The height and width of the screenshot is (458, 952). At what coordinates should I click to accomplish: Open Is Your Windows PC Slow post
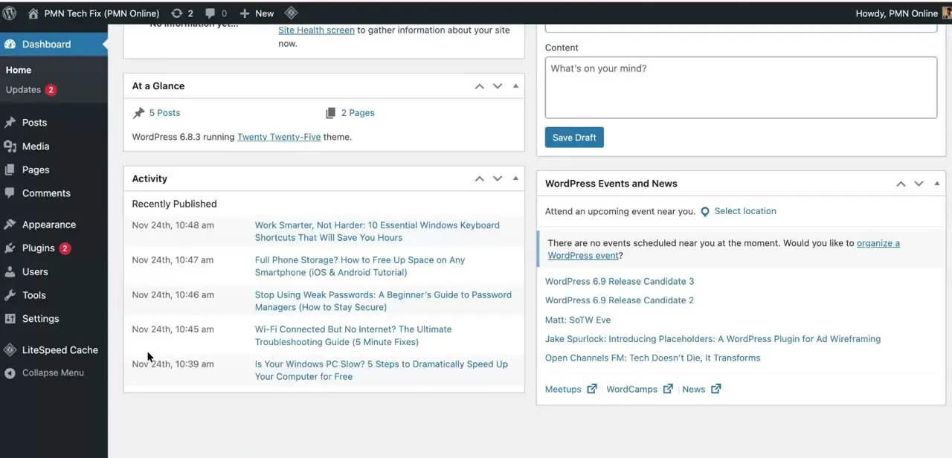382,370
